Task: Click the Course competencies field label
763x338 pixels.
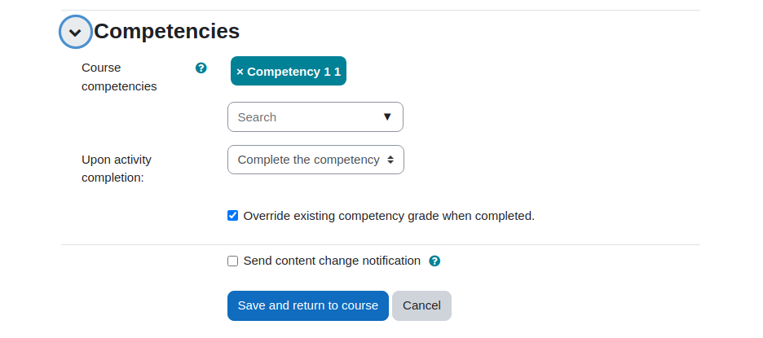Action: coord(119,77)
